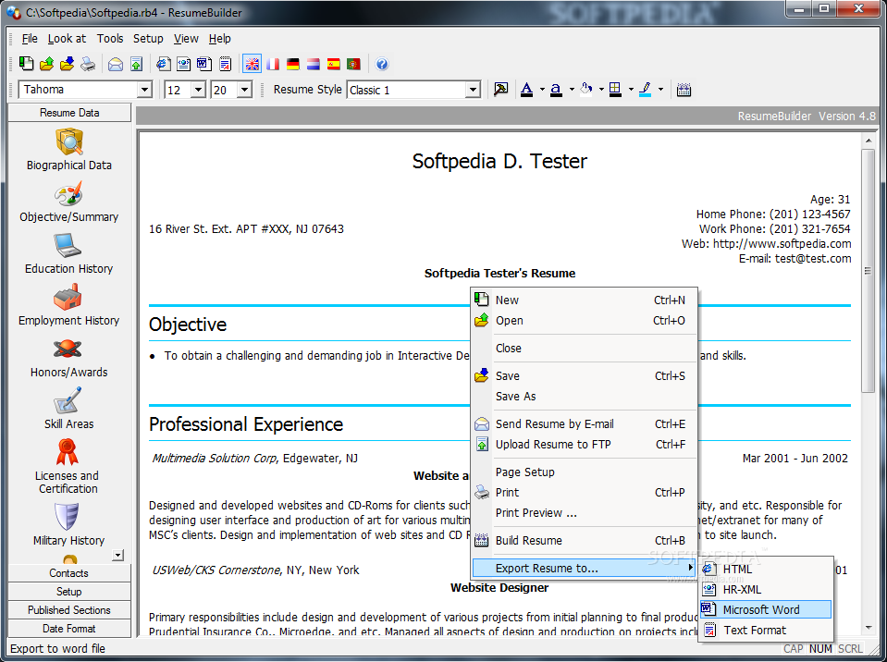Open the Tools menu
This screenshot has width=887, height=662.
[x=110, y=39]
